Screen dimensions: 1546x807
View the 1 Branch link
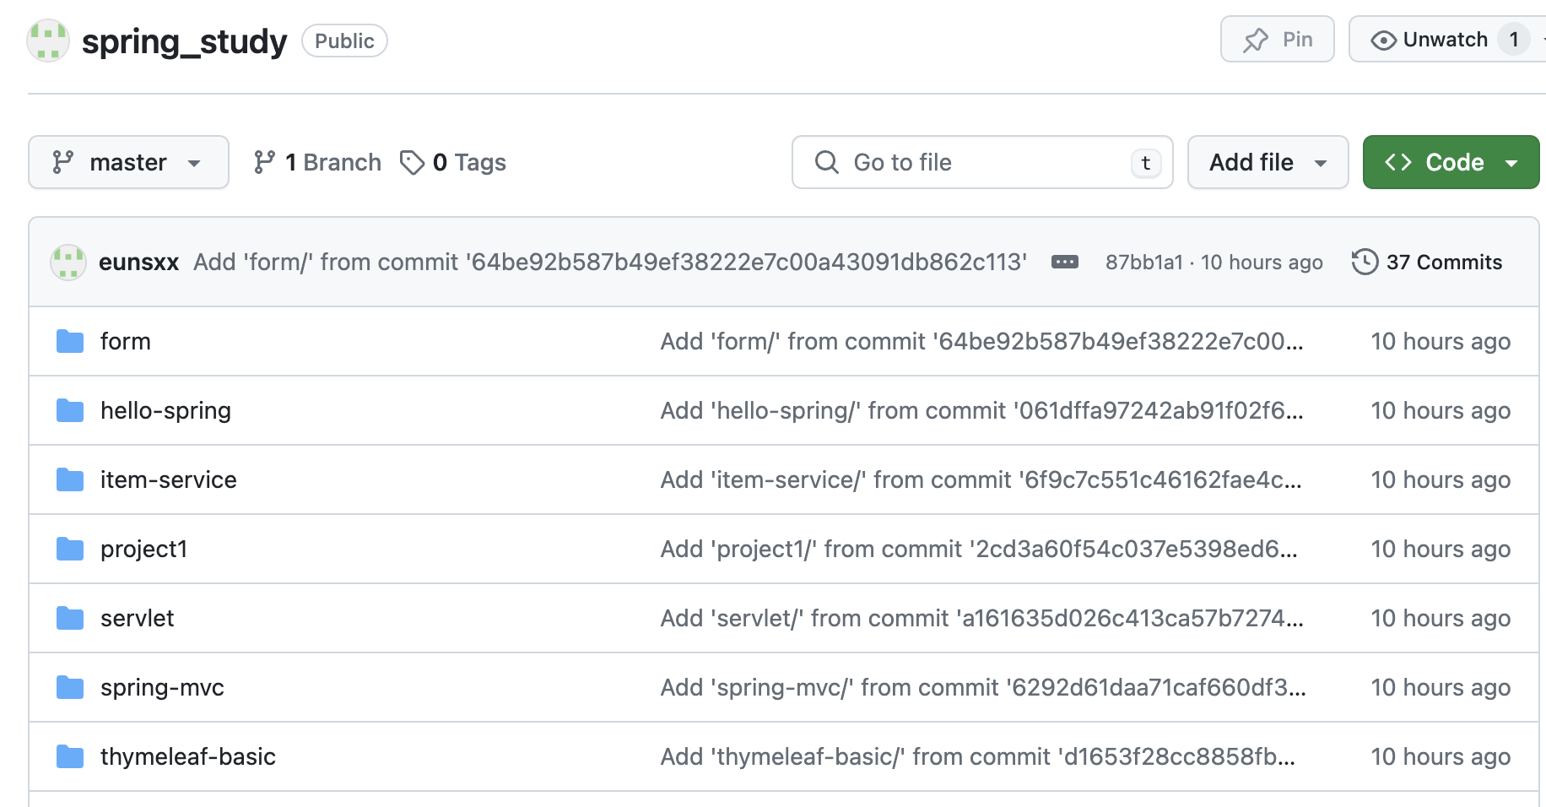point(317,162)
